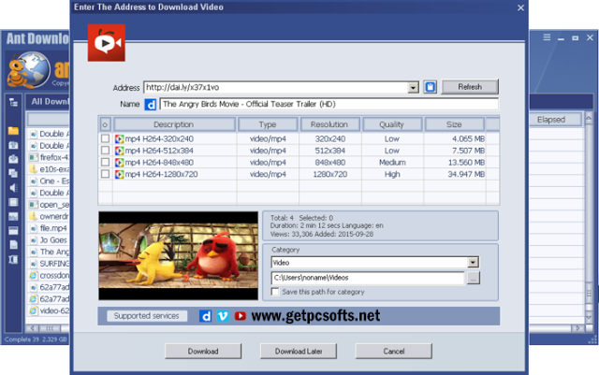Select the e10s-exa row in Ant list
The width and height of the screenshot is (599, 375).
point(49,169)
